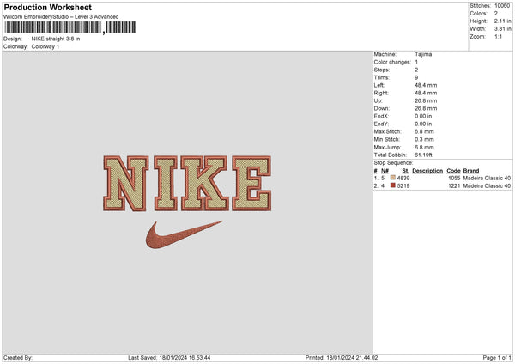The height and width of the screenshot is (364, 515).
Task: Click 'Wilcom EmbroideryStudio – Level 3 Advanced' text
Action: pyautogui.click(x=61, y=17)
